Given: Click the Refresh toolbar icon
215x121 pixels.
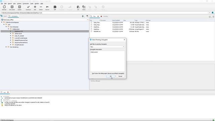Looking at the screenshot, I should pos(4,7).
